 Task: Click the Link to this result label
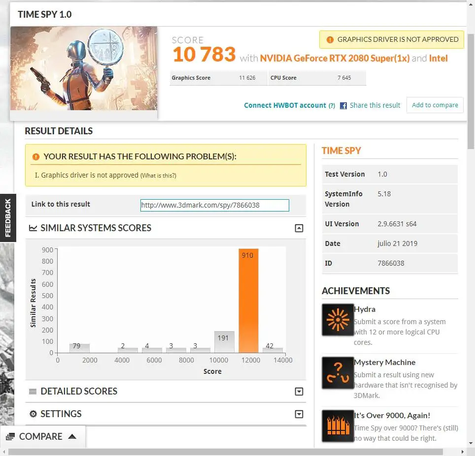(61, 204)
